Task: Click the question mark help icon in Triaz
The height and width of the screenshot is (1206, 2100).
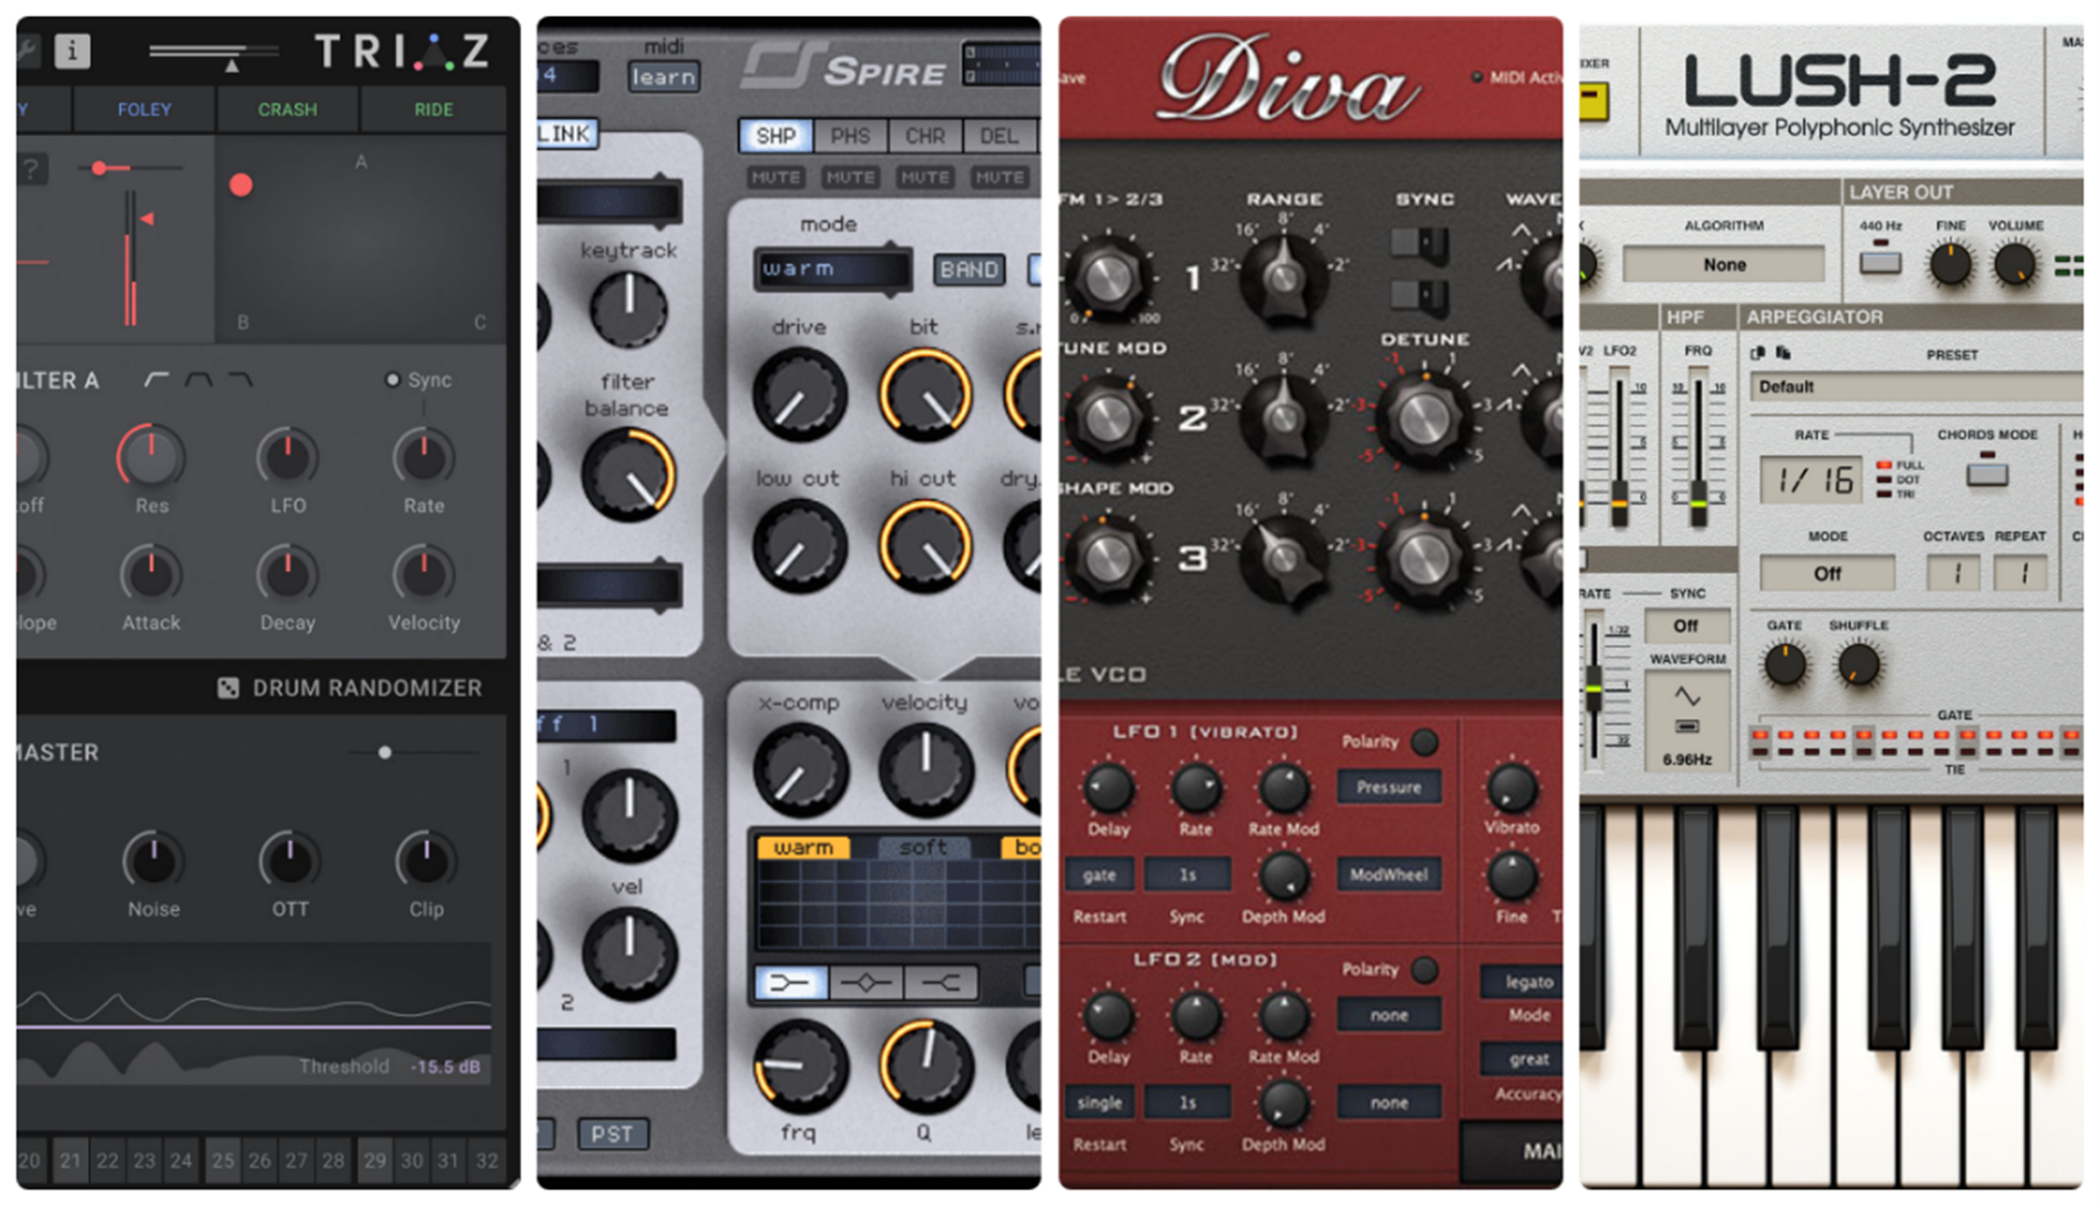Action: pos(32,169)
